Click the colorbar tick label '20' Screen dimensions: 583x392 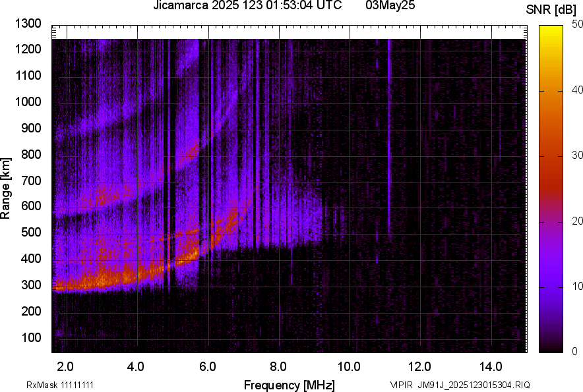point(577,221)
